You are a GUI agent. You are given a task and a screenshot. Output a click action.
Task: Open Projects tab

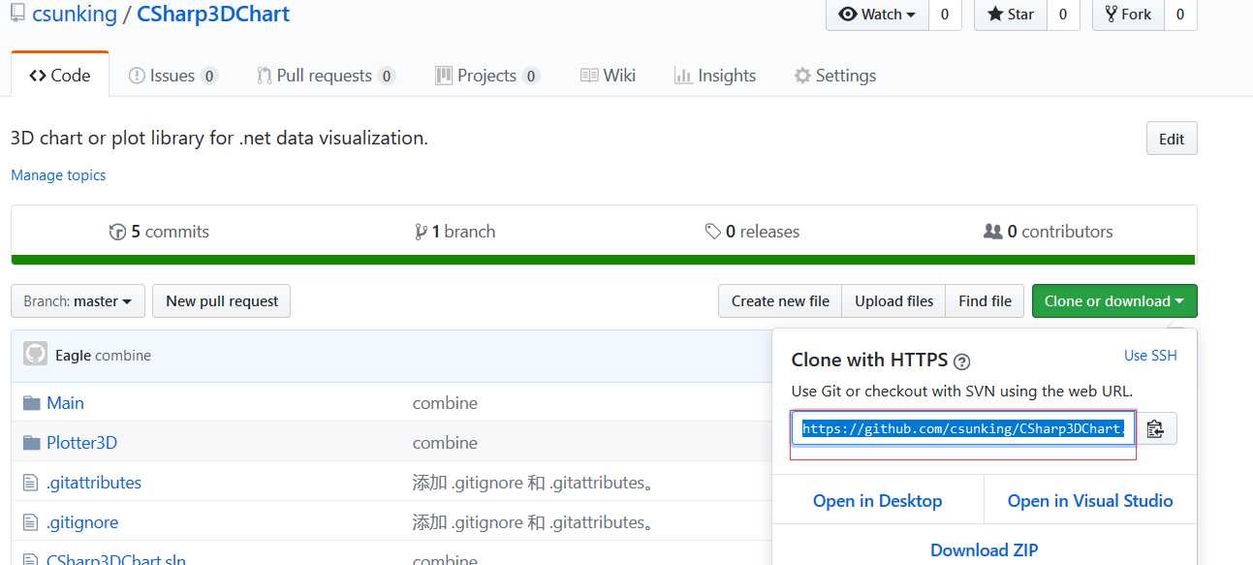tap(487, 76)
